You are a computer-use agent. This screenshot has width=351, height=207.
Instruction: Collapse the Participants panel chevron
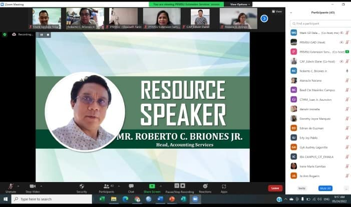point(291,12)
